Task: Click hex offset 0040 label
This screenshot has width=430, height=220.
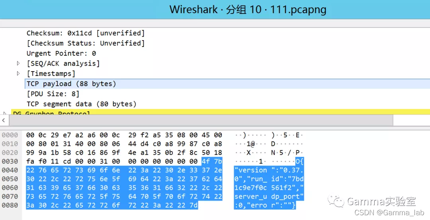Action: coord(10,170)
